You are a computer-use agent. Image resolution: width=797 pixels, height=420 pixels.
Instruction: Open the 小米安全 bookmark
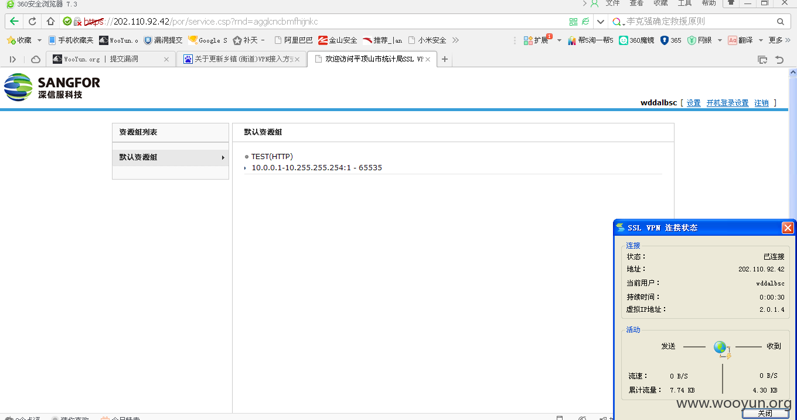tap(427, 40)
